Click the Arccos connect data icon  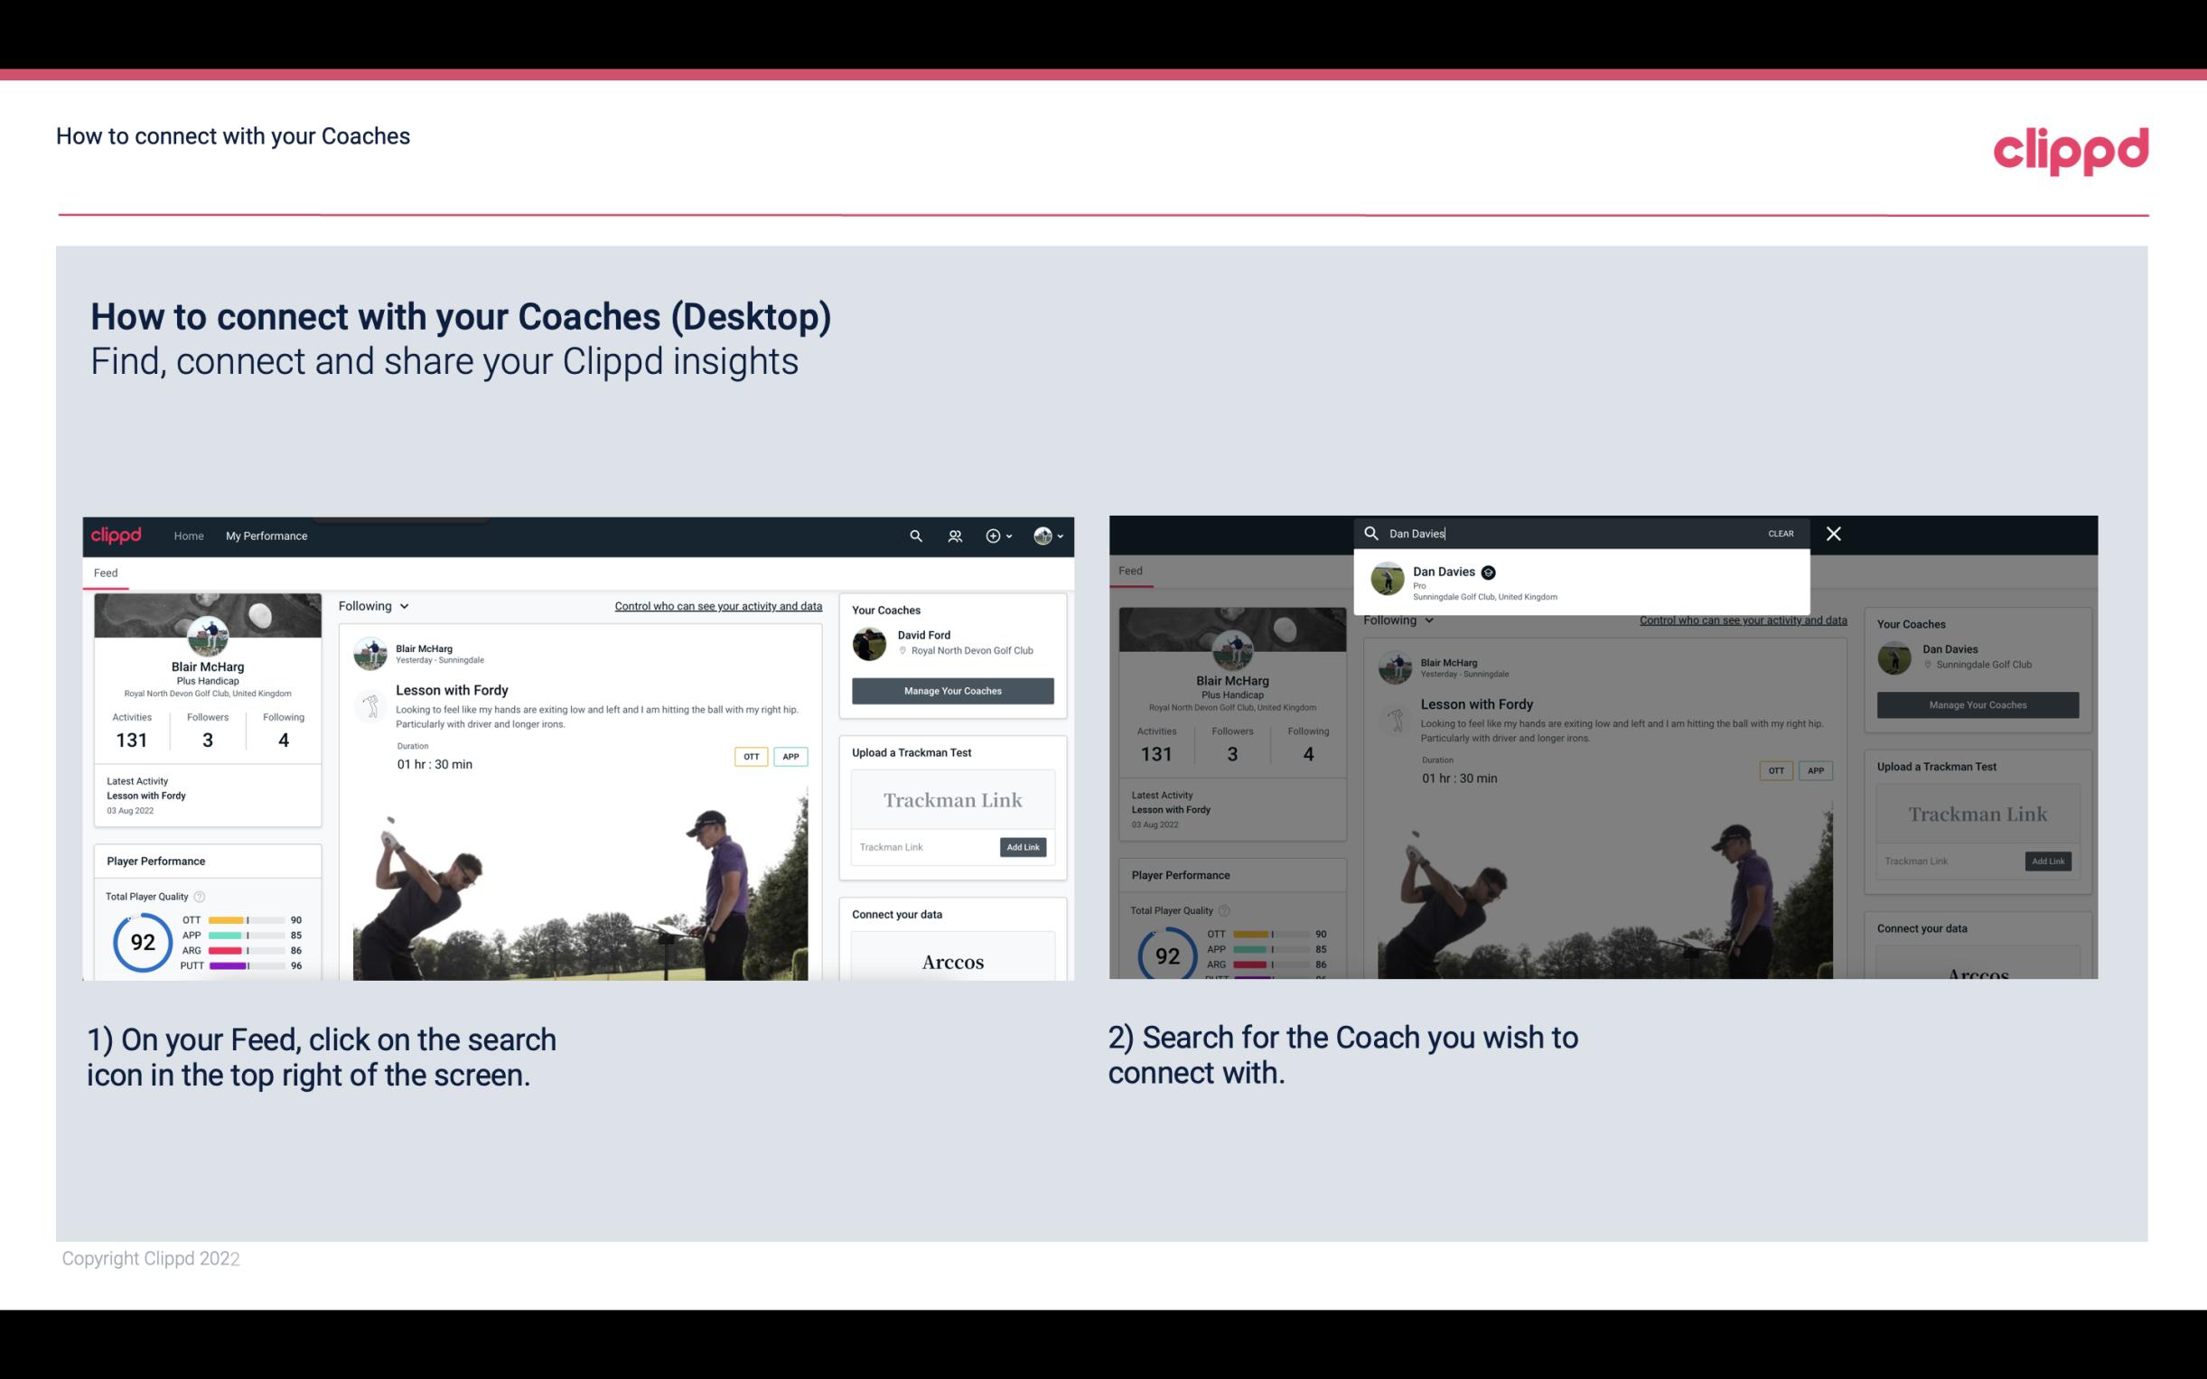coord(952,961)
